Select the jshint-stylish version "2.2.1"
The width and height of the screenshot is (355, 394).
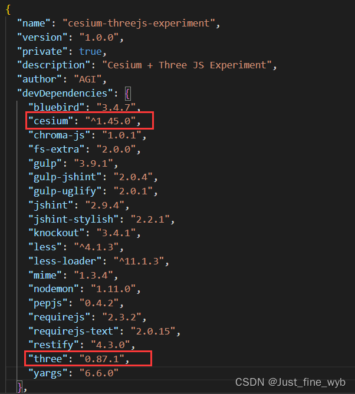pyautogui.click(x=150, y=220)
